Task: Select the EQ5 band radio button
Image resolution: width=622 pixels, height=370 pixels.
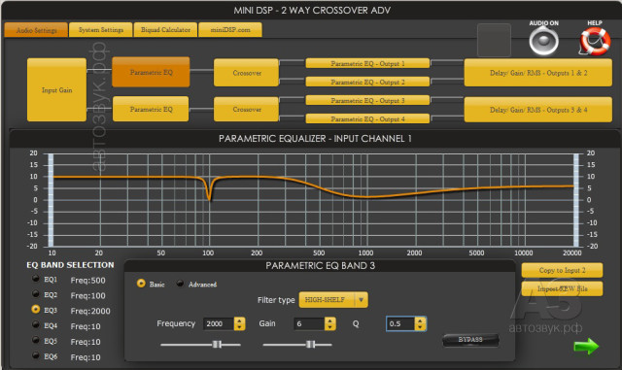Action: point(36,340)
